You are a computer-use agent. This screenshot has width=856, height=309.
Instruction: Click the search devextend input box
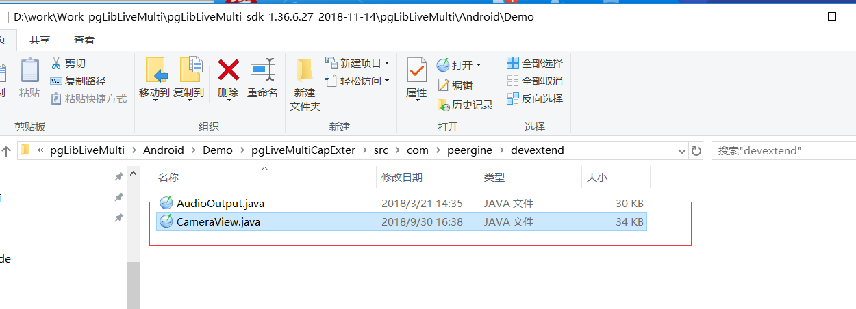tap(783, 150)
